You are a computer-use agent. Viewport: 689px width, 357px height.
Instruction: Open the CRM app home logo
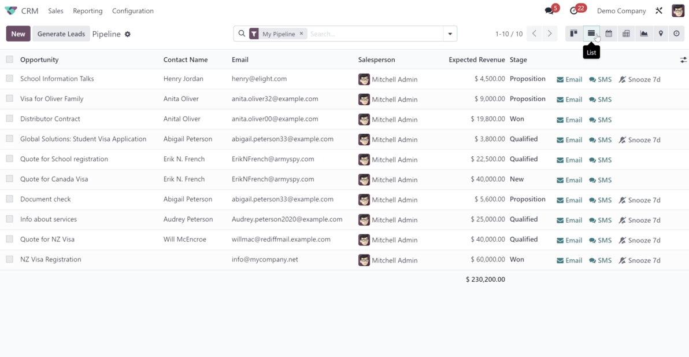click(10, 11)
